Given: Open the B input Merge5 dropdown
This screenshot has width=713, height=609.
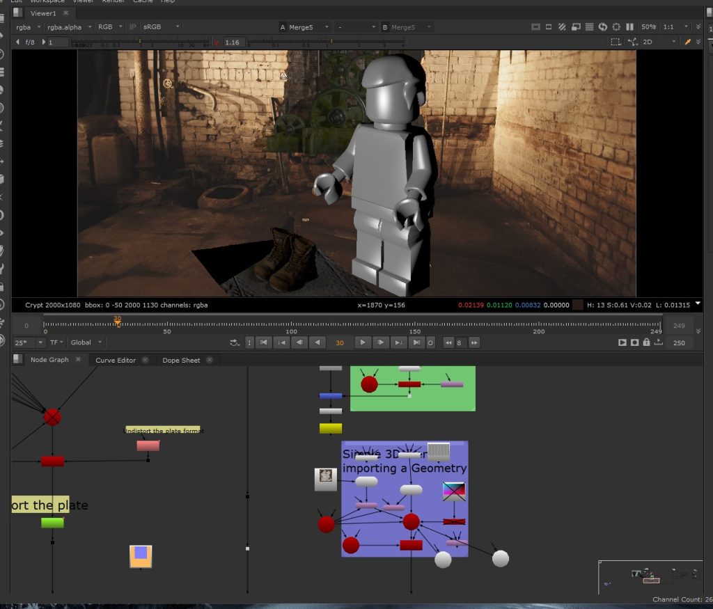Looking at the screenshot, I should [407, 27].
